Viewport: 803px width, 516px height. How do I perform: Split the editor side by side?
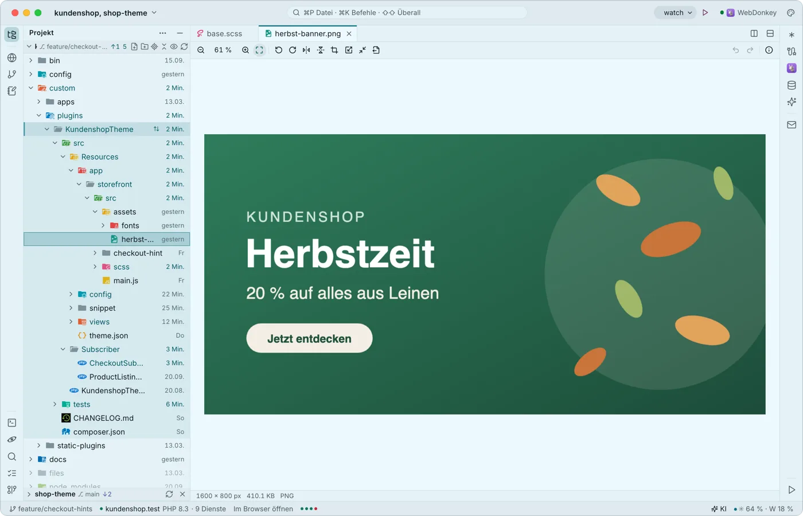tap(754, 34)
